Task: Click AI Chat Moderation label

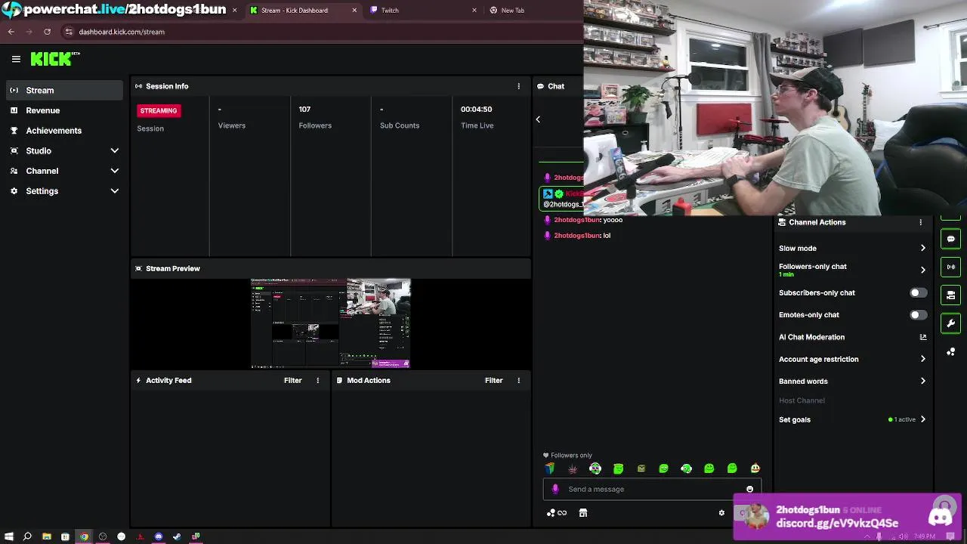Action: point(811,337)
